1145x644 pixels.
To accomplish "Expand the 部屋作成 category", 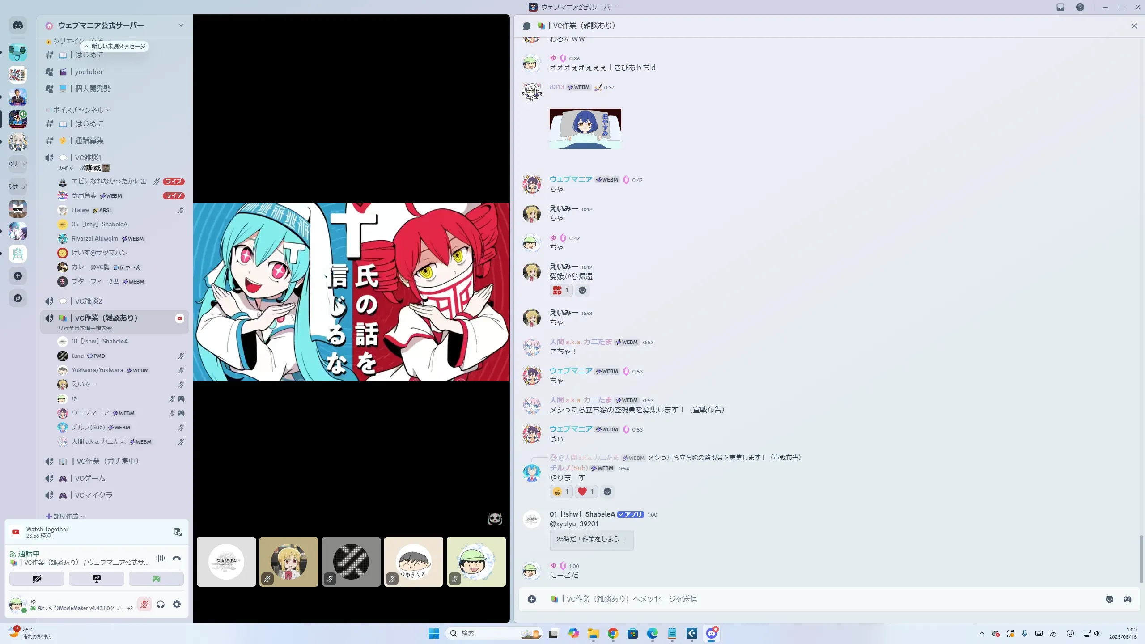I will [66, 516].
